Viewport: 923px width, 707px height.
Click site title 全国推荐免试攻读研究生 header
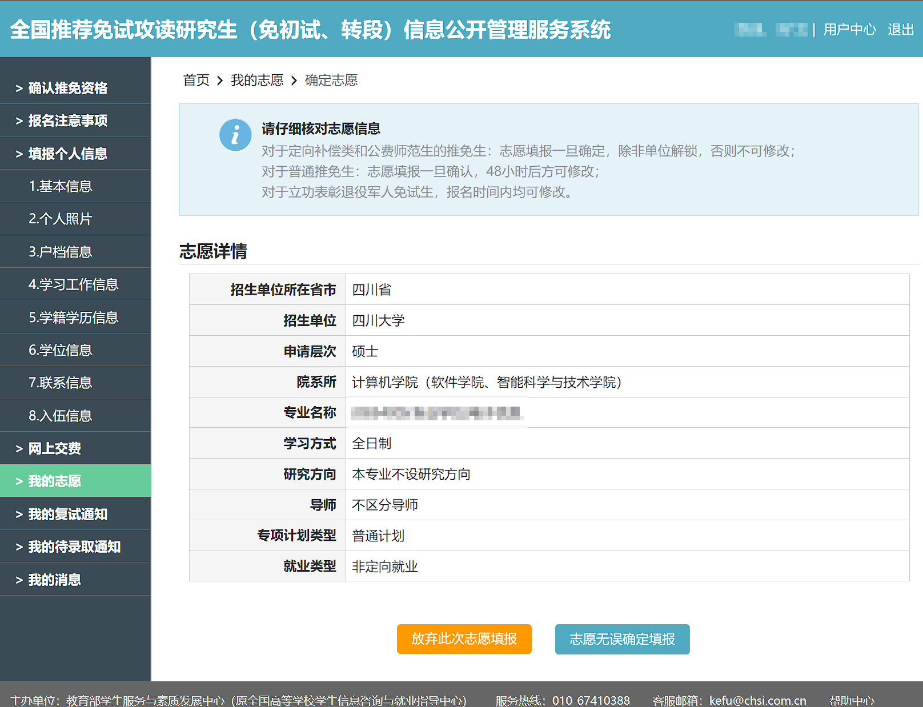point(310,30)
